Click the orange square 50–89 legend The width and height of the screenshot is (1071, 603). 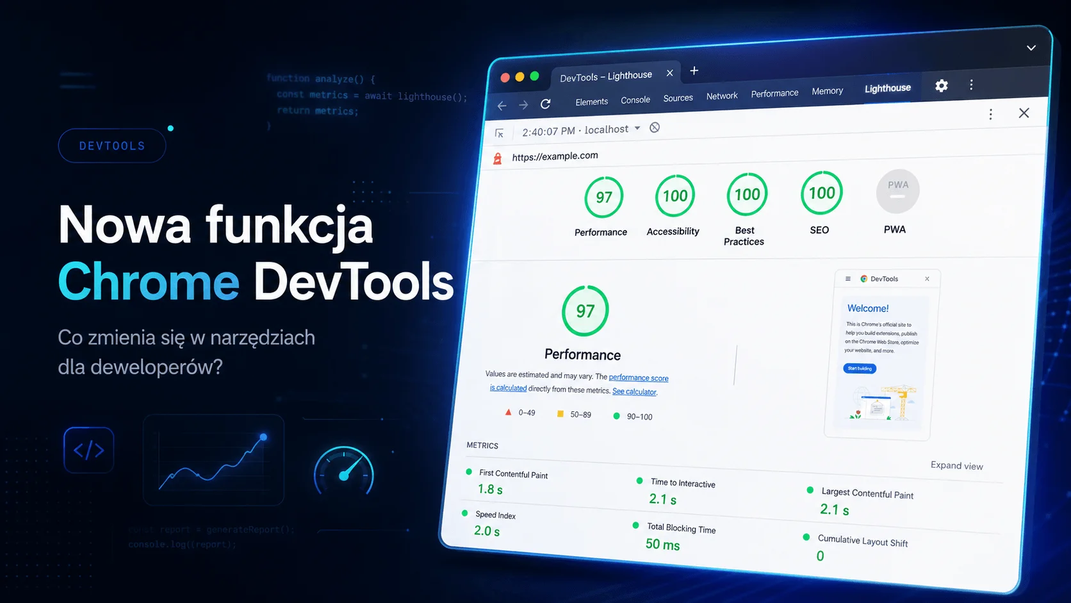[x=574, y=415]
